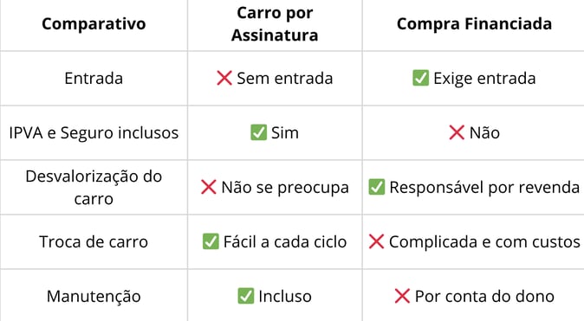The image size is (584, 321).
Task: Click the Troca de carro label
Action: [94, 241]
